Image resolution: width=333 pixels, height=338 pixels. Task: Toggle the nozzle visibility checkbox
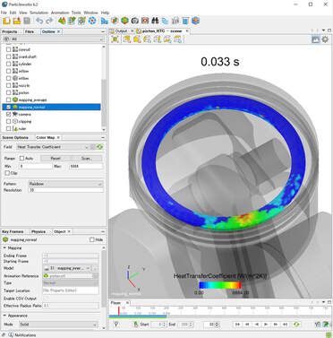(8, 85)
